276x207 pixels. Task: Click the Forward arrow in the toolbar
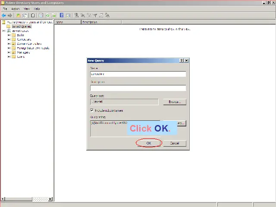coord(10,15)
